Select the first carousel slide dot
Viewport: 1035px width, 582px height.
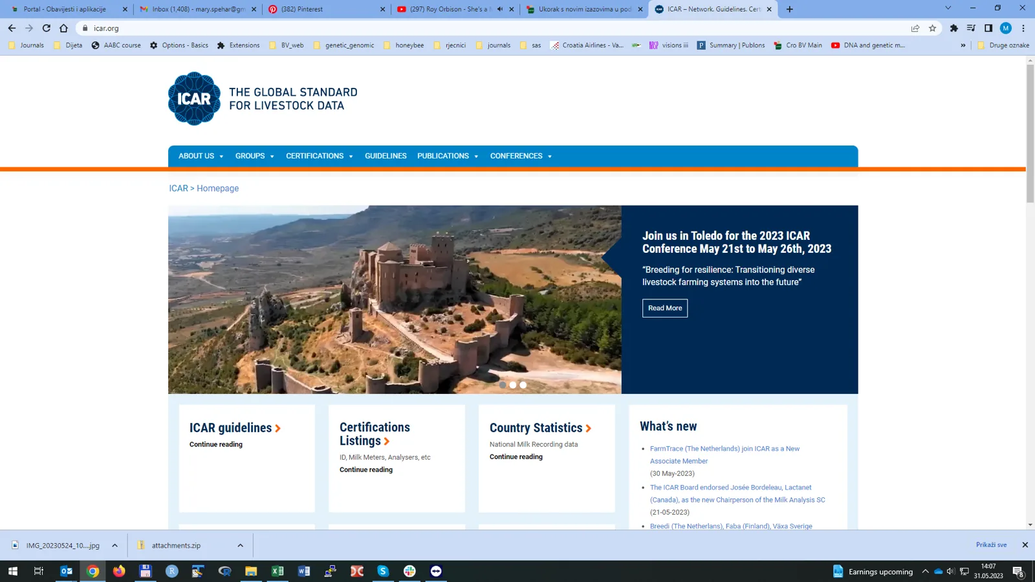[503, 385]
